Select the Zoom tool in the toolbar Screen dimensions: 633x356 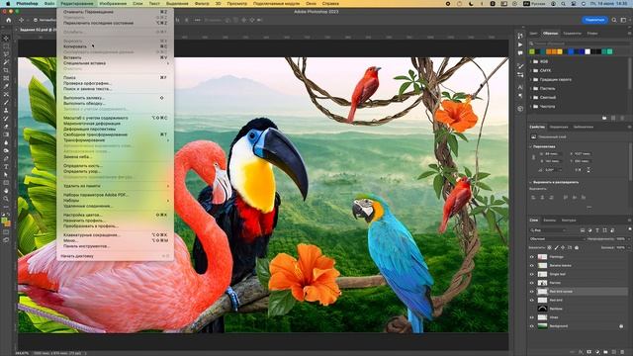point(6,199)
